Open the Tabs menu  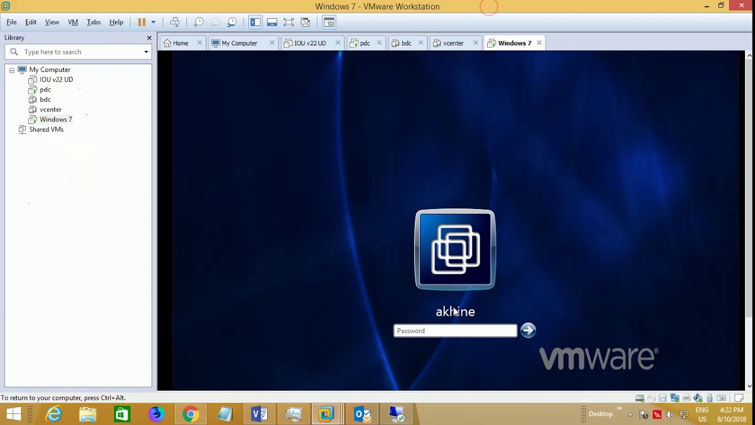(x=94, y=22)
